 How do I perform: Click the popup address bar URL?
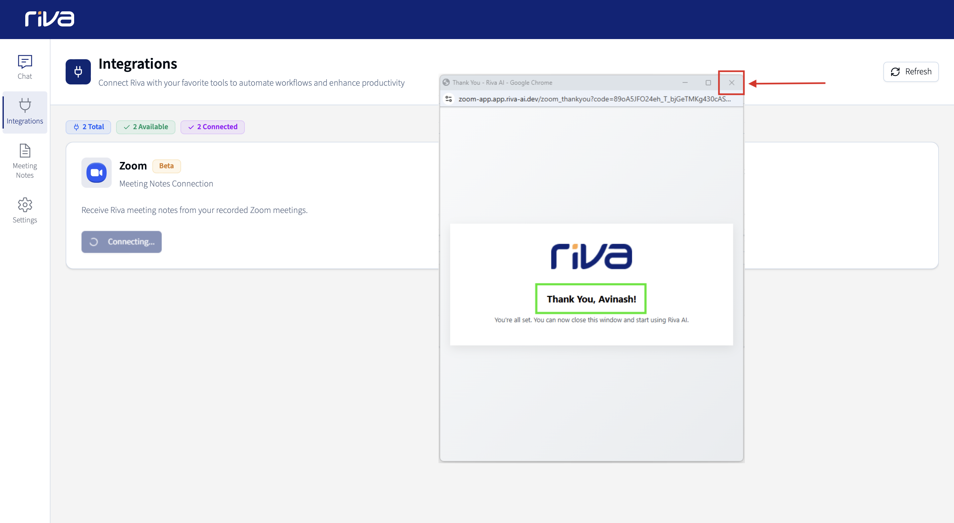pyautogui.click(x=594, y=99)
